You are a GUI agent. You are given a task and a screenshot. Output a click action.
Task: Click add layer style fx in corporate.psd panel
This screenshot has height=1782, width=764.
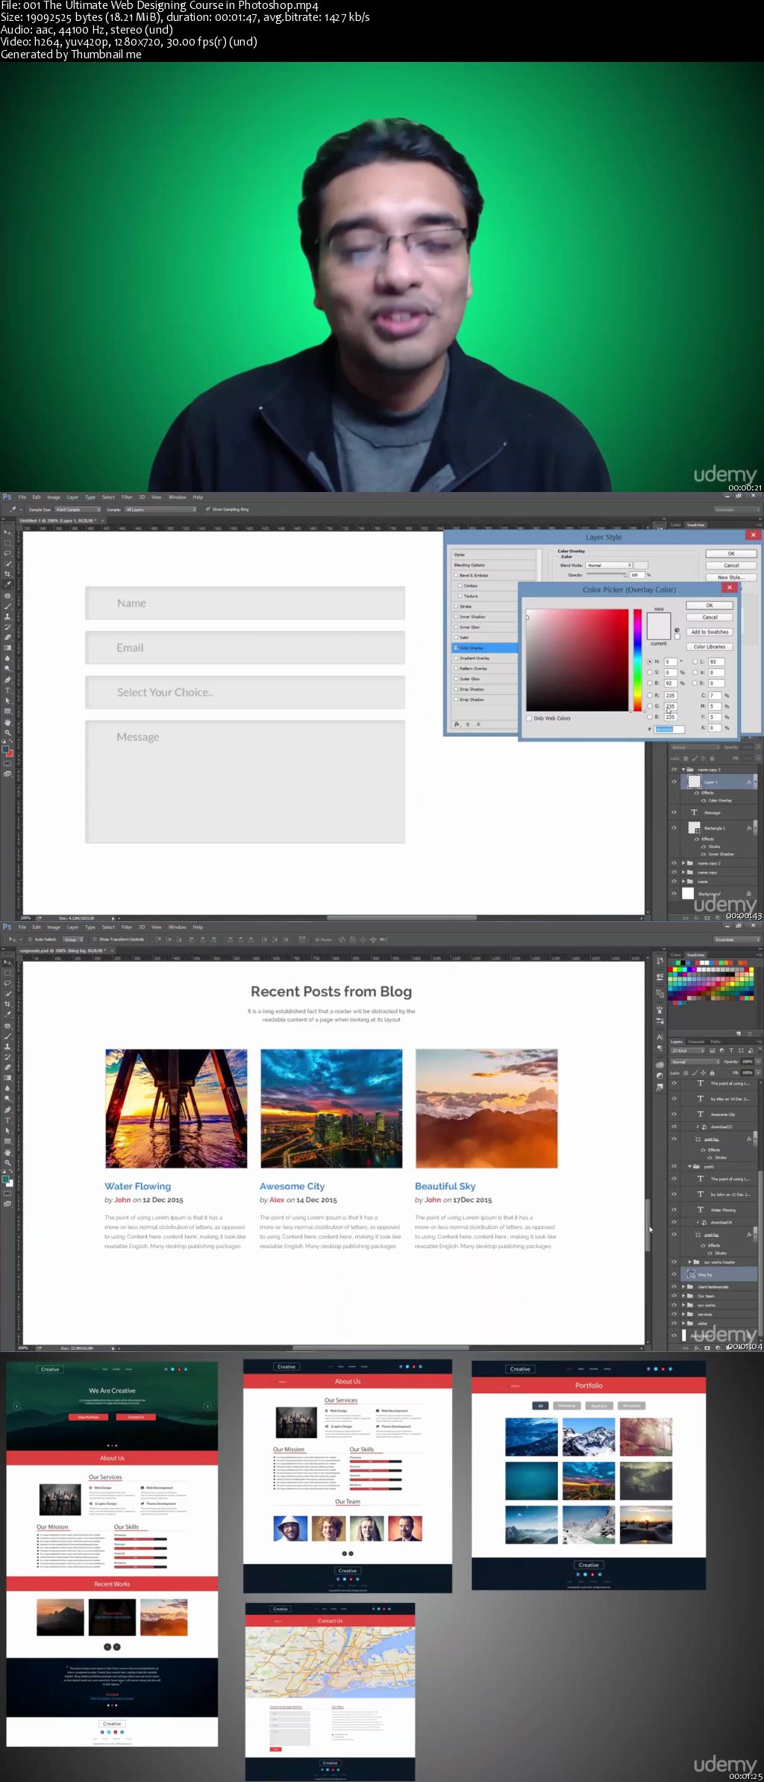pos(697,1348)
